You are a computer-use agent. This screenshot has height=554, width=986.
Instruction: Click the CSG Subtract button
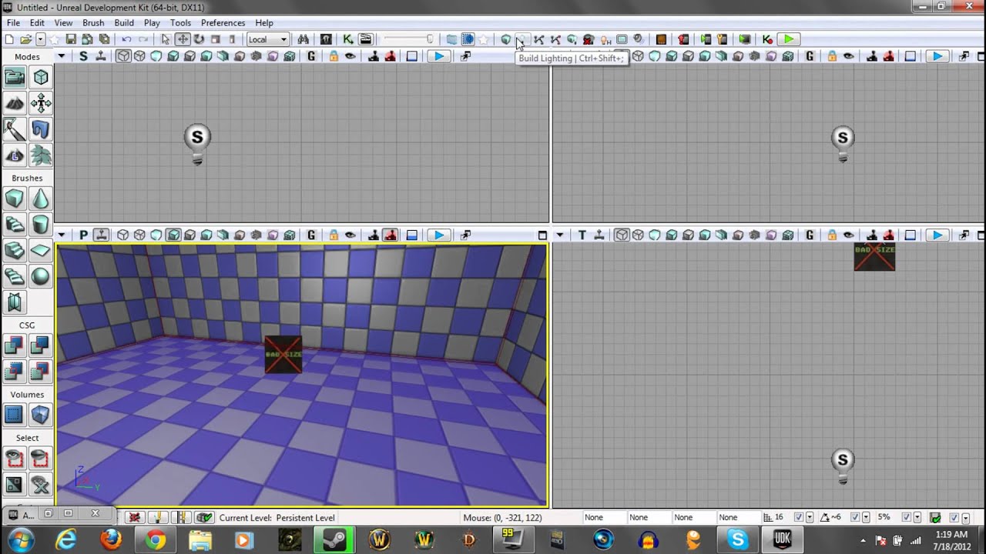point(41,346)
